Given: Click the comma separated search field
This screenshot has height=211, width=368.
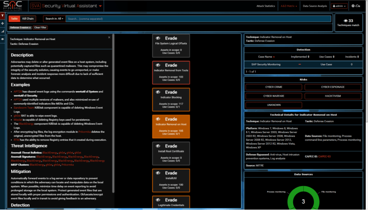Looking at the screenshot, I should tap(198, 19).
